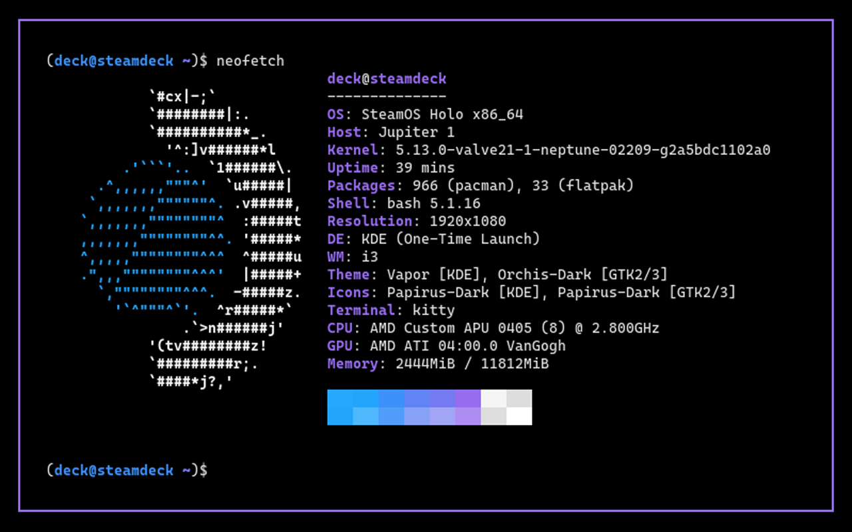
Task: Click the "Theme" field label
Action: pos(348,275)
